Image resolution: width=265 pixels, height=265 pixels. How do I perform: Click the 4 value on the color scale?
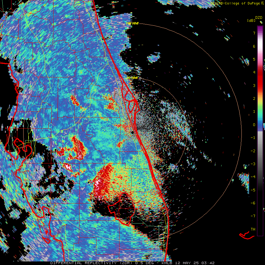(x=254, y=72)
